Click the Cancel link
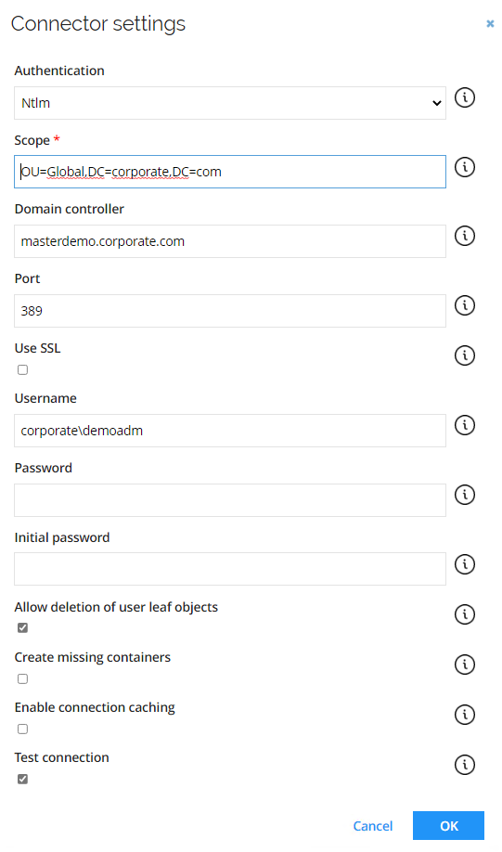 point(373,826)
